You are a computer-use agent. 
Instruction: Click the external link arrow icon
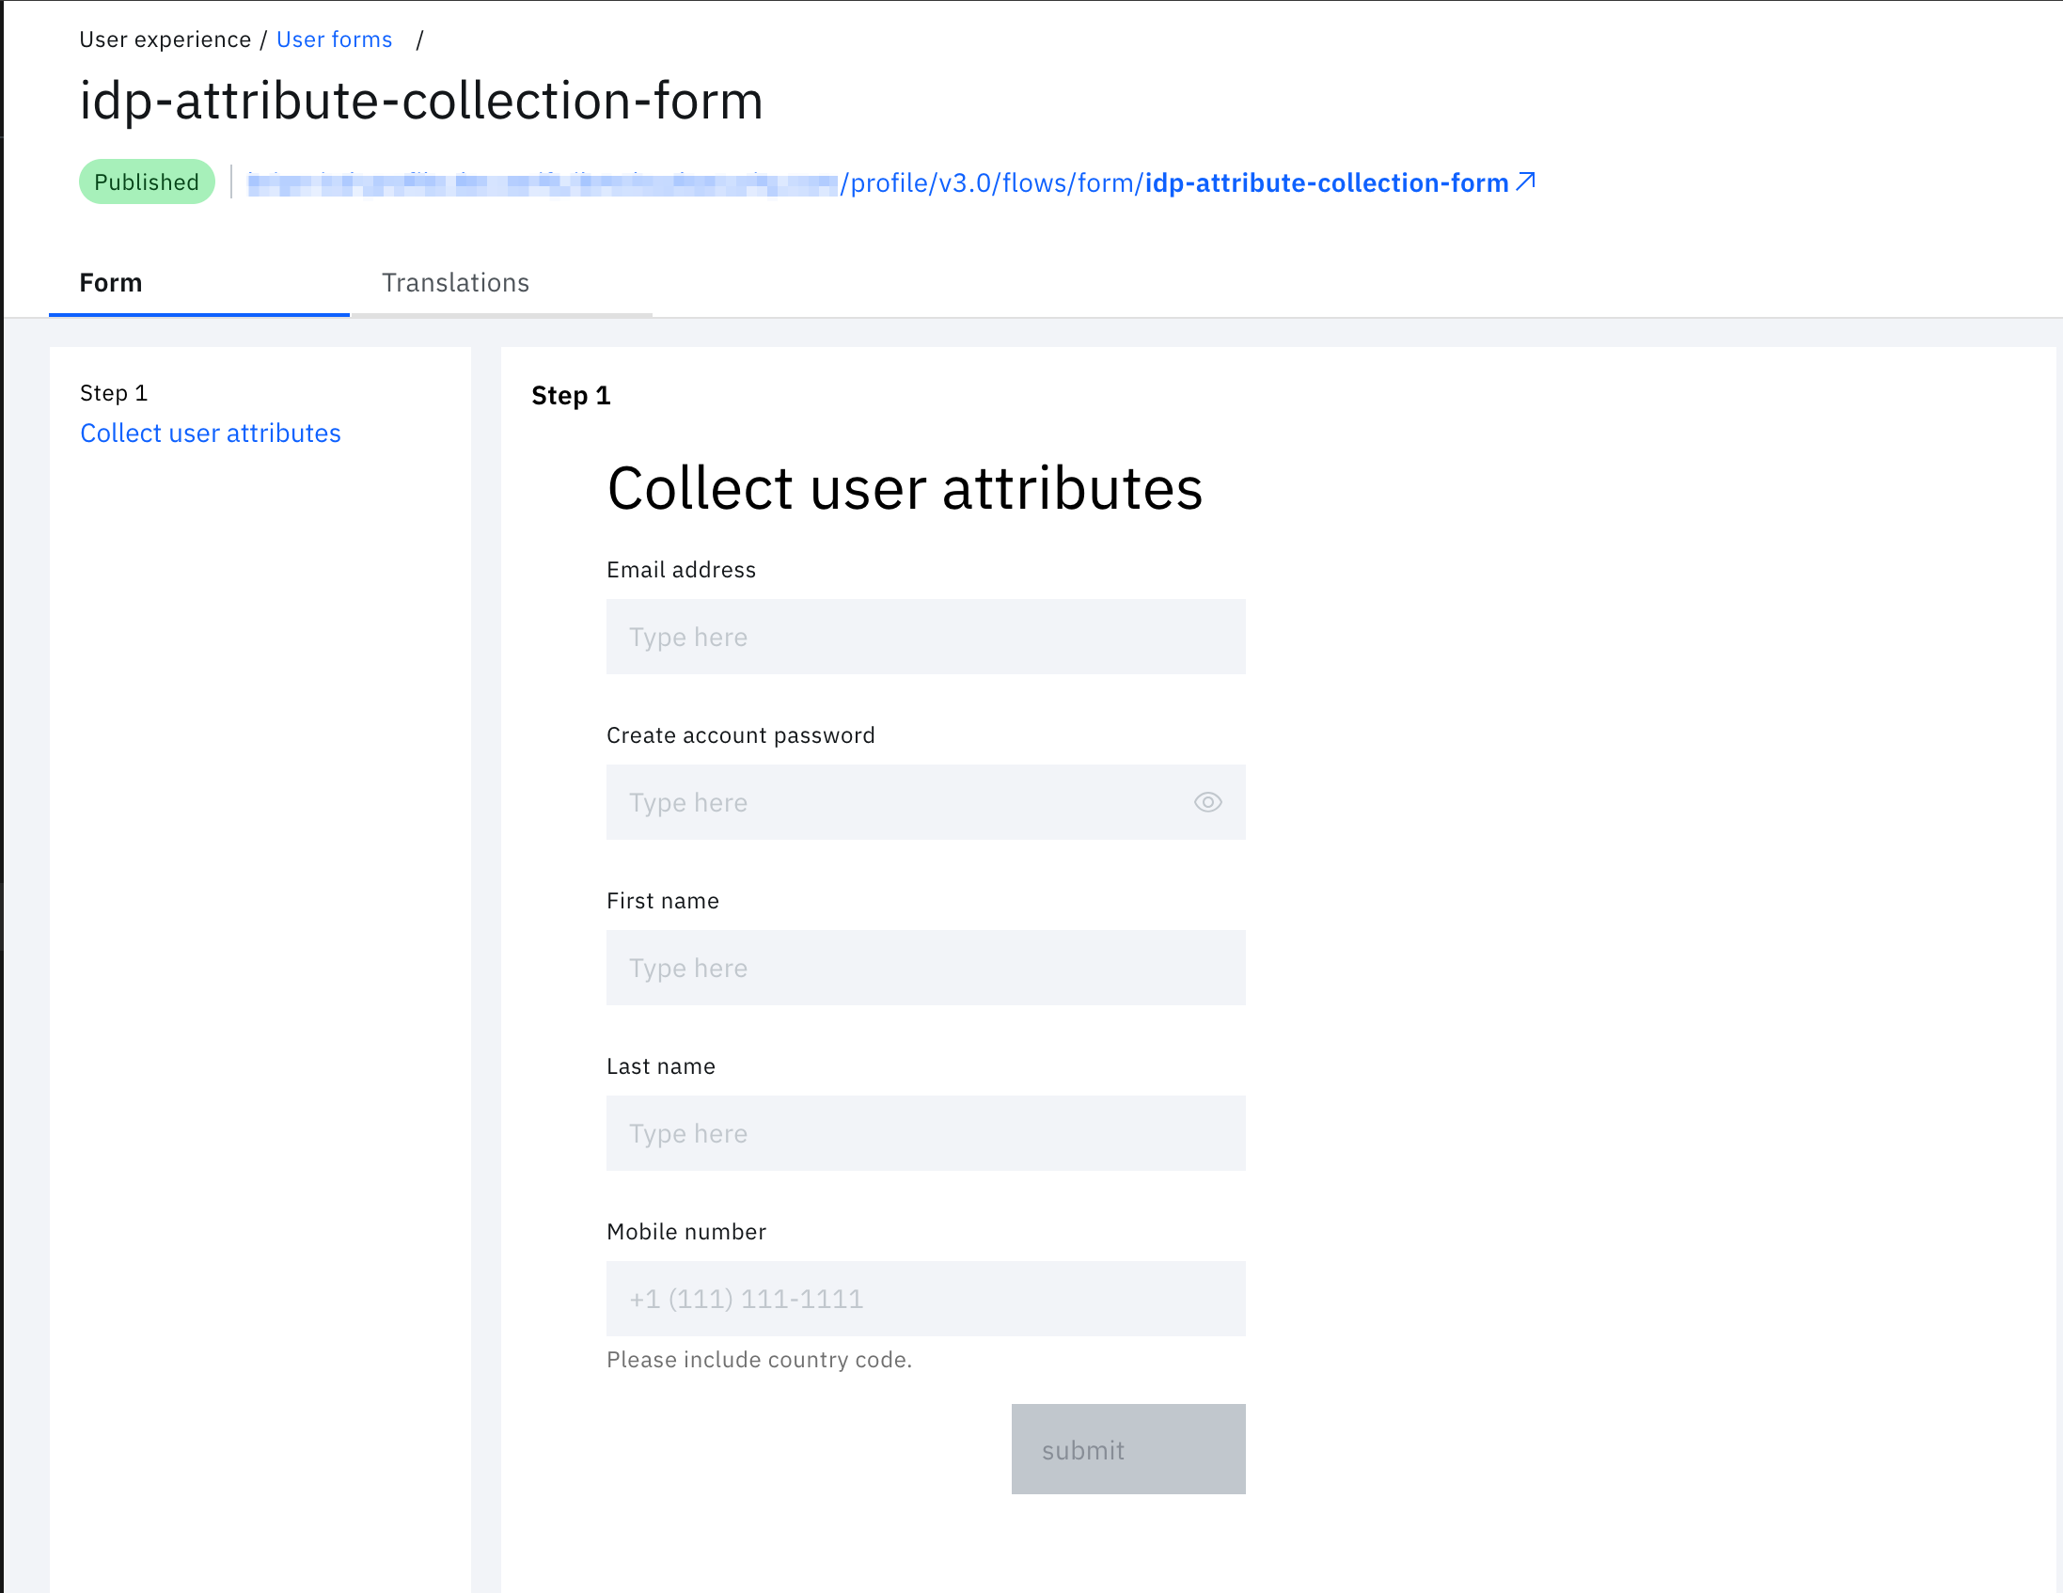[1524, 181]
